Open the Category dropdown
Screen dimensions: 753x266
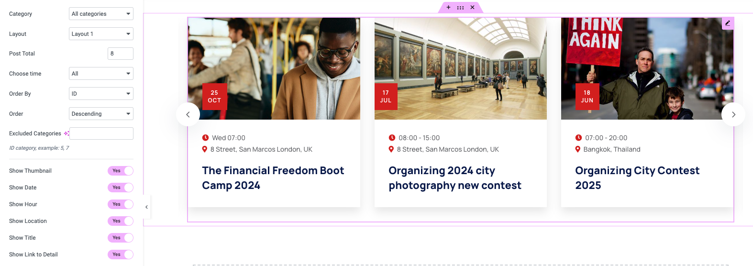101,14
